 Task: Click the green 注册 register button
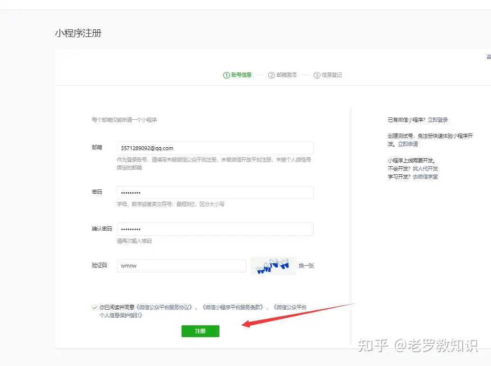pyautogui.click(x=200, y=331)
